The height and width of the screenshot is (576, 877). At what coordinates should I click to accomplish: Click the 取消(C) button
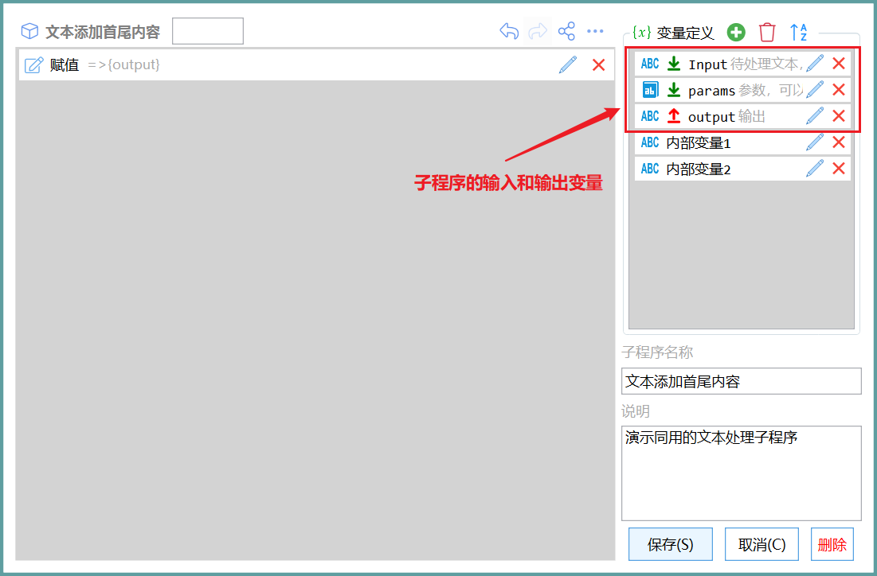coord(762,544)
